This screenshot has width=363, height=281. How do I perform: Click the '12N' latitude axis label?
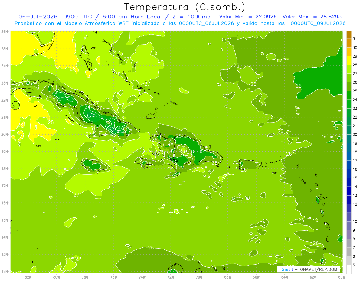5,271
